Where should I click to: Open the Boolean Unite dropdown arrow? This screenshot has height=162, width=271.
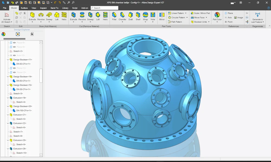click(x=209, y=22)
